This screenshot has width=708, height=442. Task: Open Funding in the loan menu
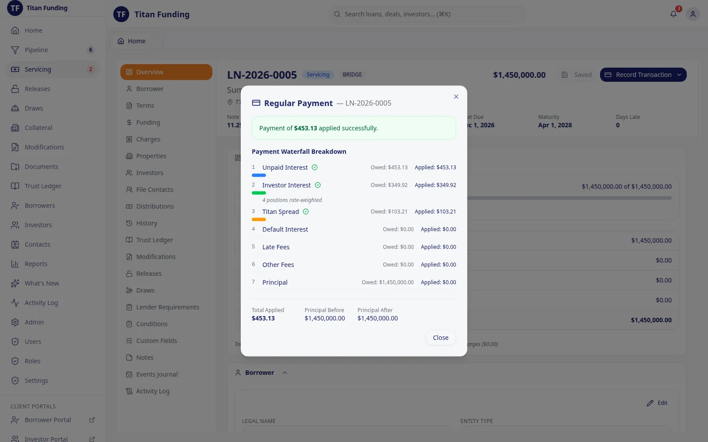click(166, 122)
